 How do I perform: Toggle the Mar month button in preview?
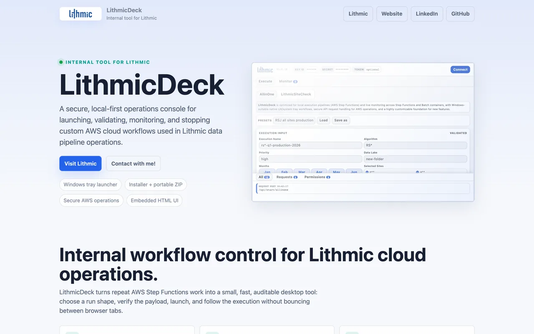click(x=302, y=171)
